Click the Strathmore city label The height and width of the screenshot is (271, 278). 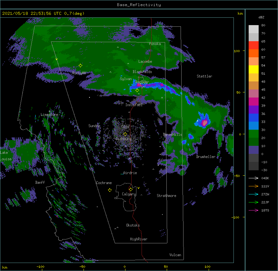(166, 196)
